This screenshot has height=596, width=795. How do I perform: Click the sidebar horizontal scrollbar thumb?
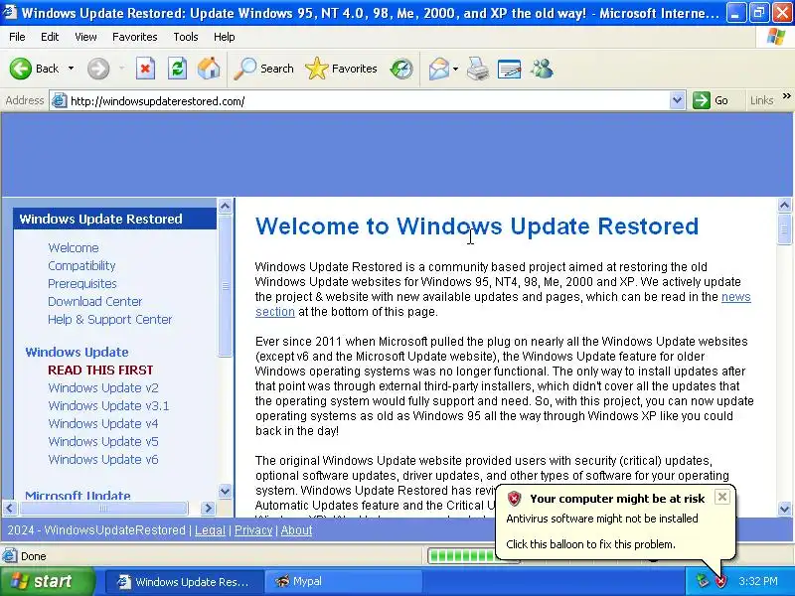(103, 508)
